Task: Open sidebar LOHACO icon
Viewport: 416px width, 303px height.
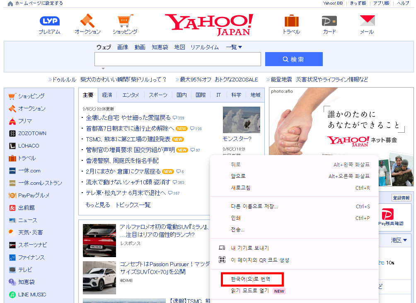Action: (x=12, y=146)
